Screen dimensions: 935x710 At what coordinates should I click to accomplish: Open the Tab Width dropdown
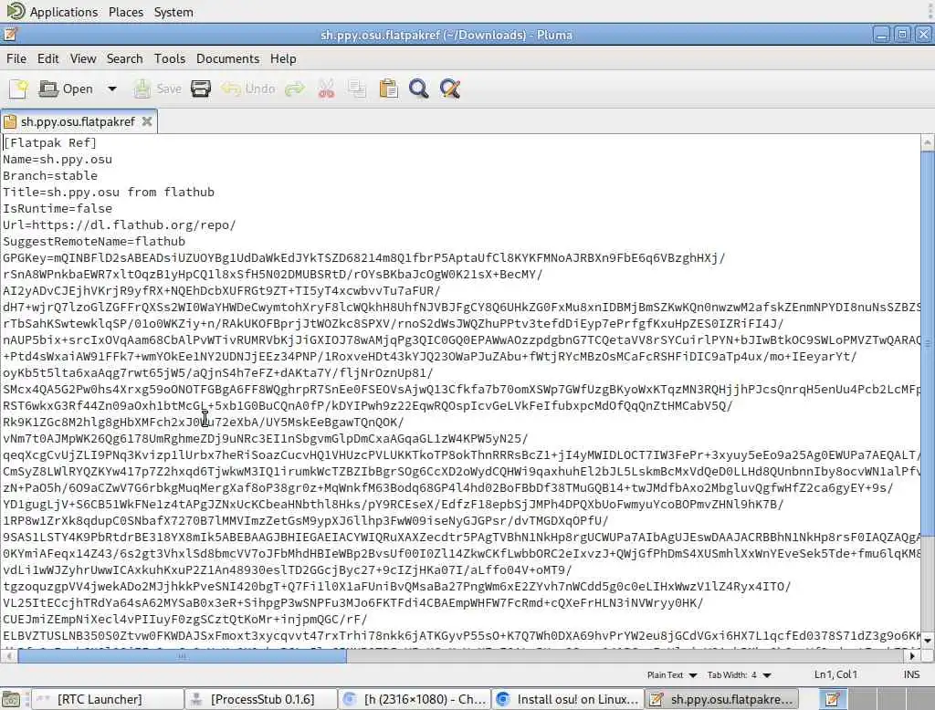click(x=740, y=674)
